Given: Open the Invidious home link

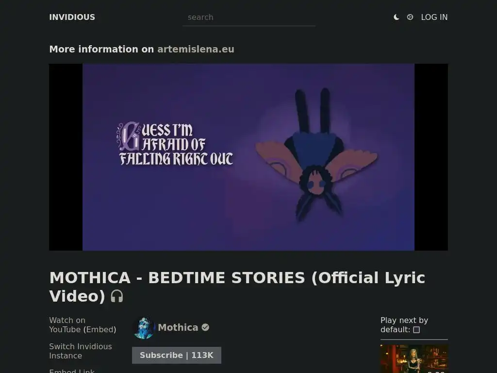Looking at the screenshot, I should [72, 17].
